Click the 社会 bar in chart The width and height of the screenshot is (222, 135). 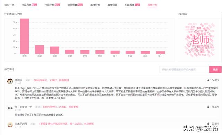(x=100, y=52)
